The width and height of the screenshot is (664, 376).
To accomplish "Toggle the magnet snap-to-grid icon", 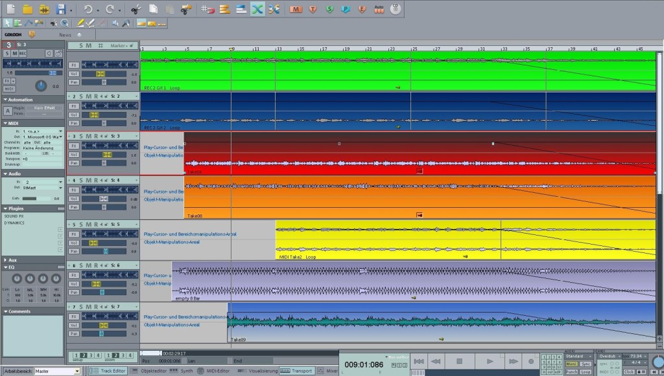I will [x=207, y=9].
